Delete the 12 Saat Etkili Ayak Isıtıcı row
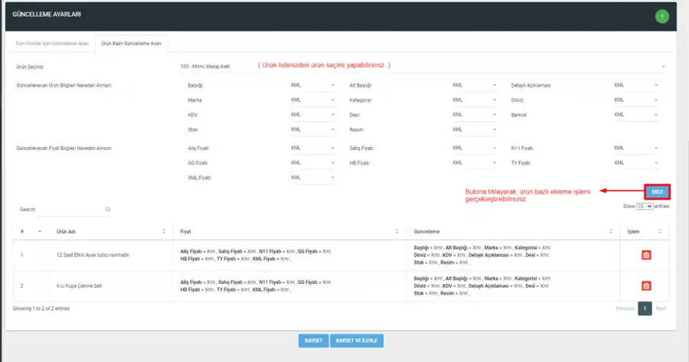This screenshot has height=362, width=689. coord(646,256)
